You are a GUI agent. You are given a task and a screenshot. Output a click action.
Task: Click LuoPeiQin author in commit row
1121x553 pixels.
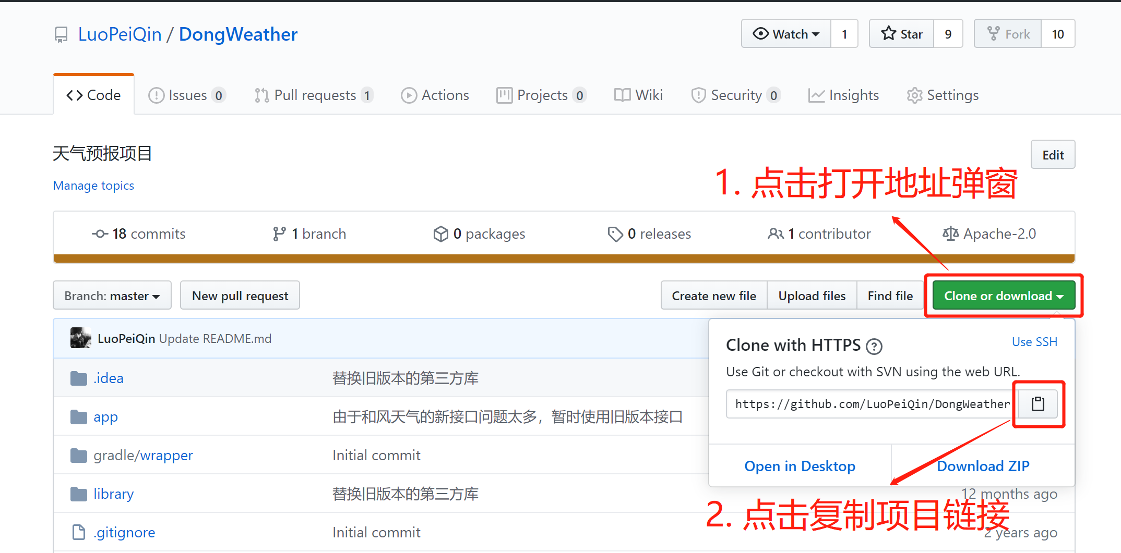pyautogui.click(x=126, y=339)
